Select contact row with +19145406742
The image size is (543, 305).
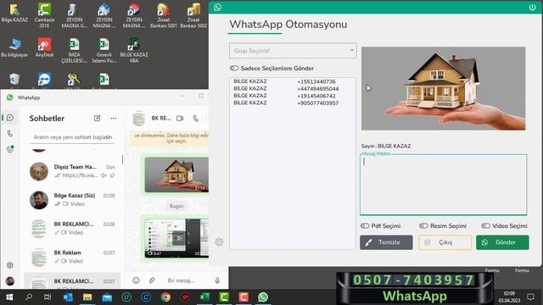tap(292, 96)
